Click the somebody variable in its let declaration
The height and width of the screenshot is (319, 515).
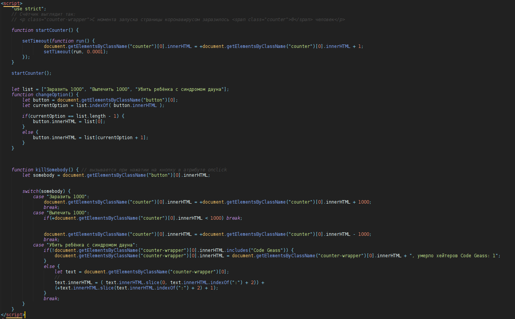(46, 175)
